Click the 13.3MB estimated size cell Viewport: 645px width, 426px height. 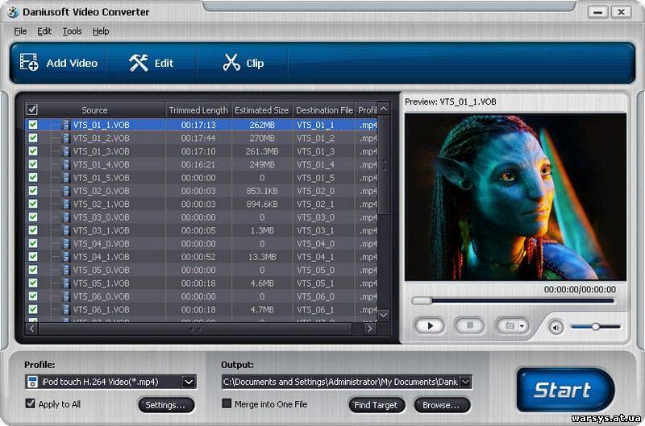click(x=262, y=257)
